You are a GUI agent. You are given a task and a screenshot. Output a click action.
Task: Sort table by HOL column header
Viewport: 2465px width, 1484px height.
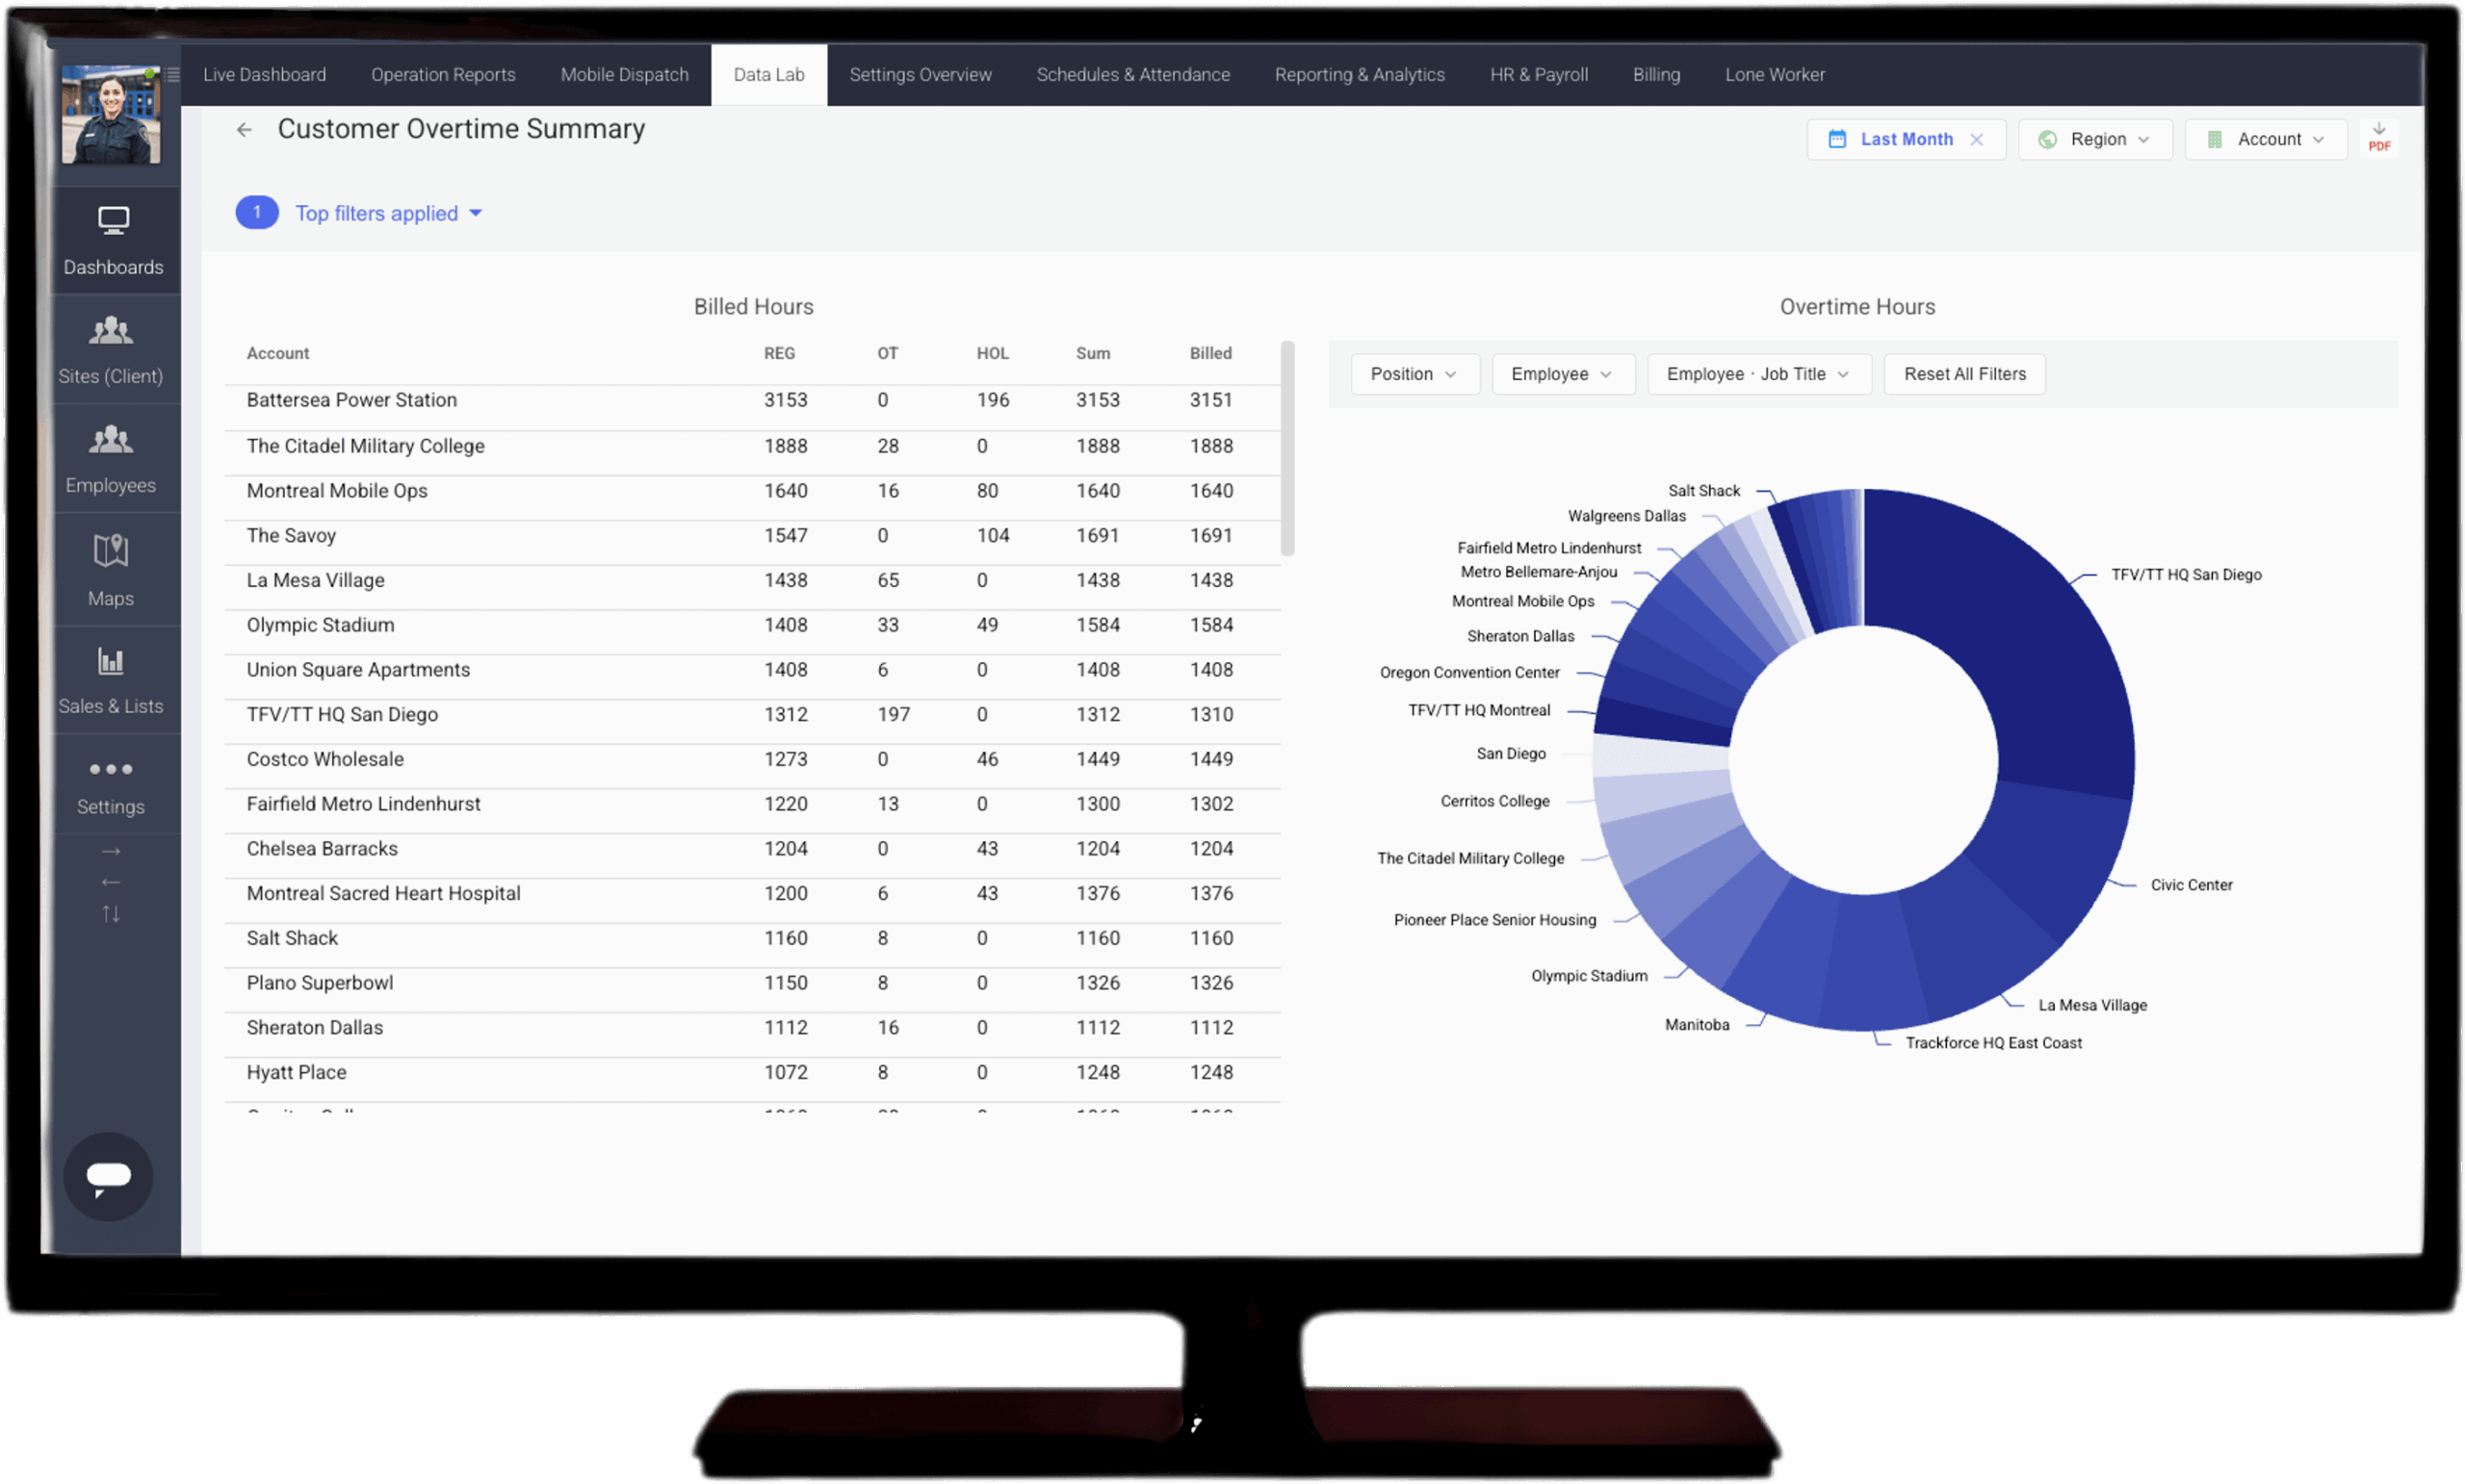[x=993, y=353]
